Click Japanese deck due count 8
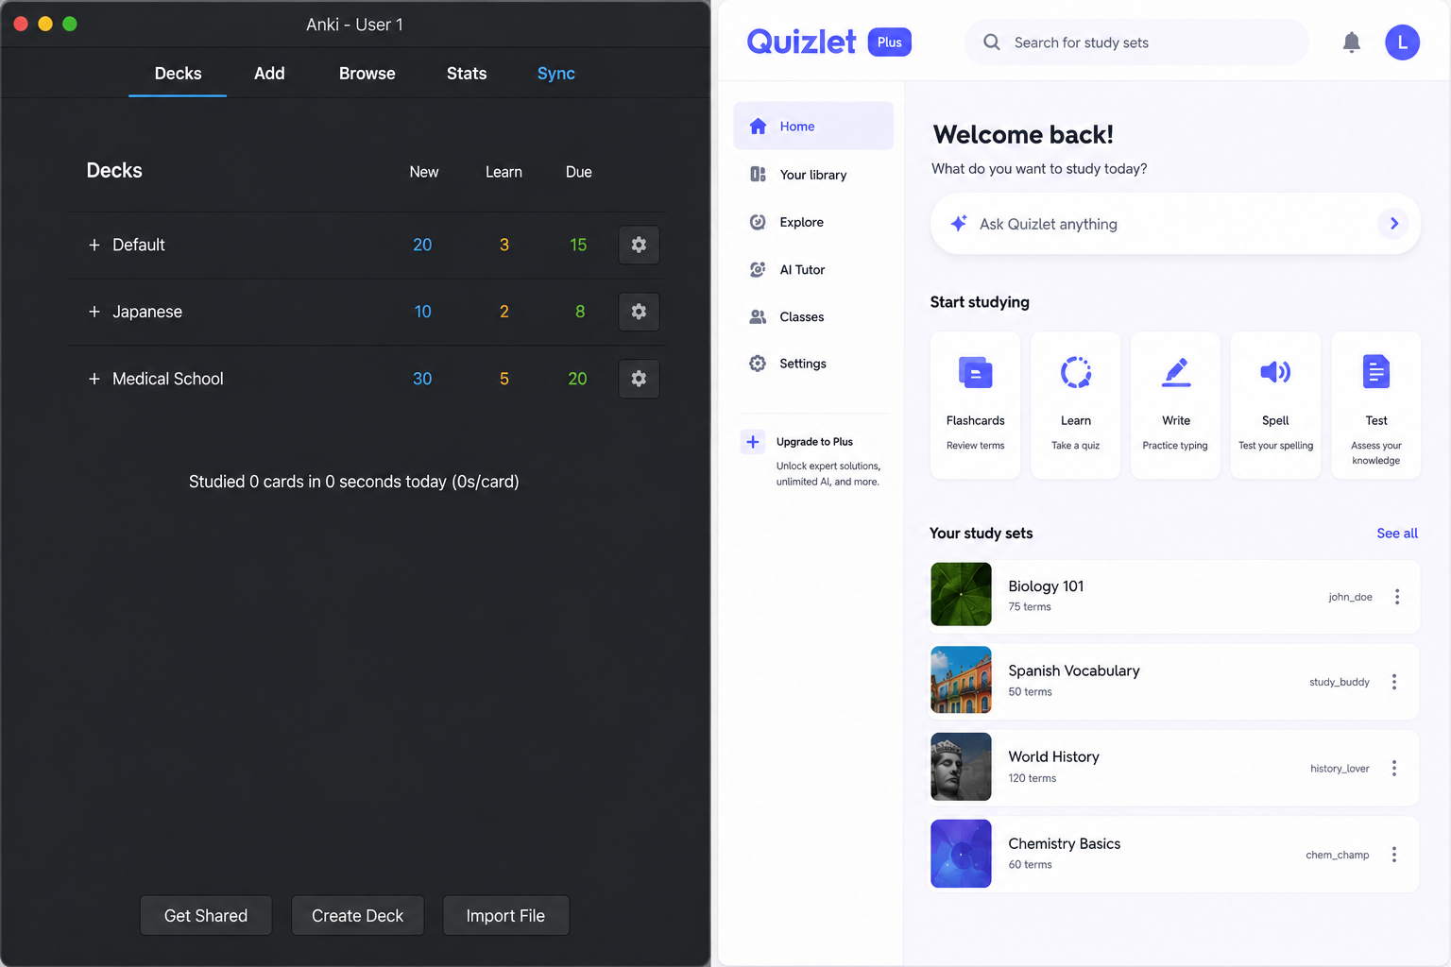This screenshot has width=1451, height=967. click(x=580, y=312)
